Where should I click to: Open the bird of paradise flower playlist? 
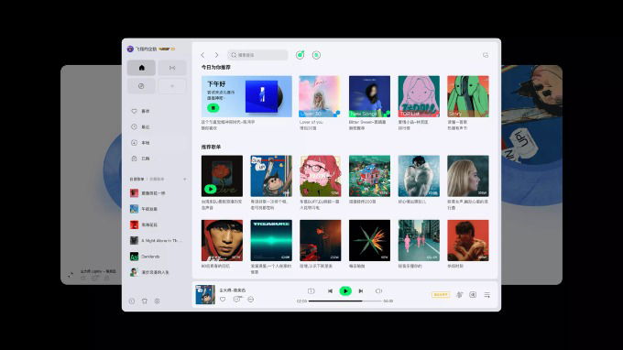369,240
